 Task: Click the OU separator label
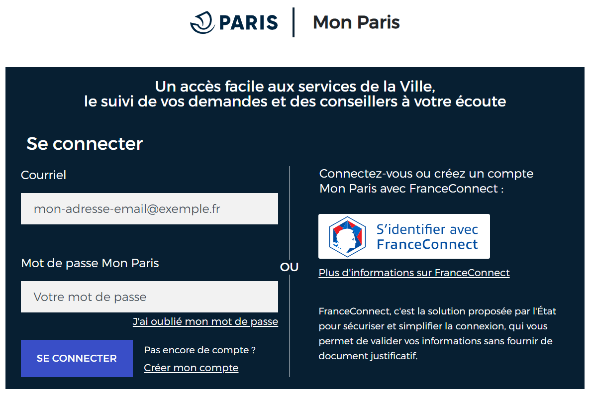tap(289, 267)
